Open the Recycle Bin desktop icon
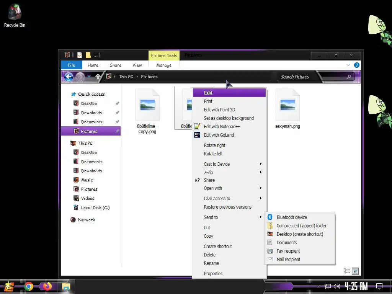Image resolution: width=392 pixels, height=294 pixels. click(15, 15)
